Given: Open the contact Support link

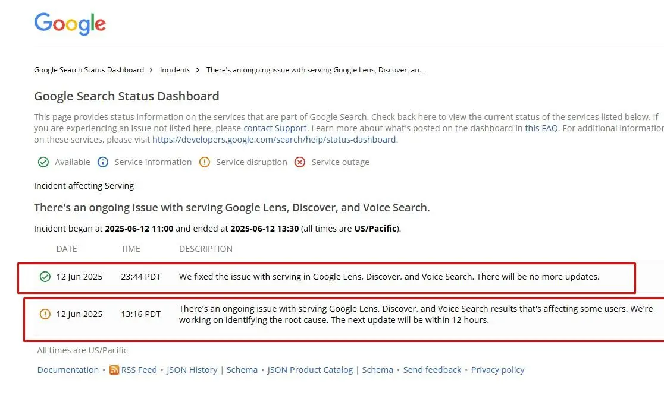Looking at the screenshot, I should 275,128.
